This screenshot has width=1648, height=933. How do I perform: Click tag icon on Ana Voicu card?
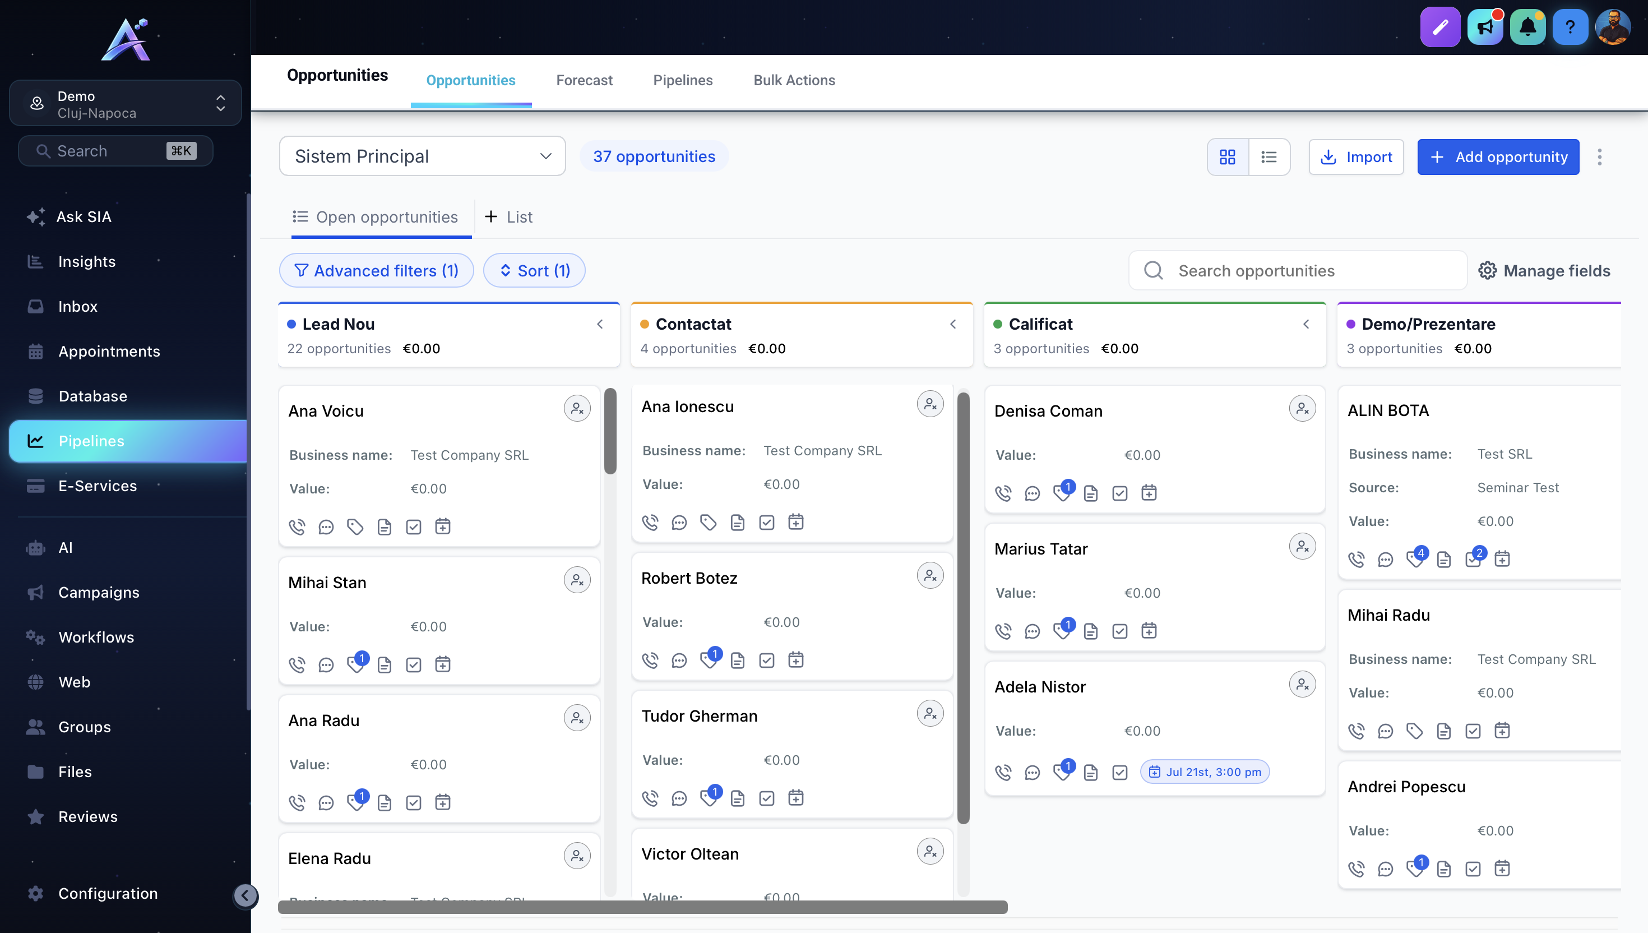point(355,526)
